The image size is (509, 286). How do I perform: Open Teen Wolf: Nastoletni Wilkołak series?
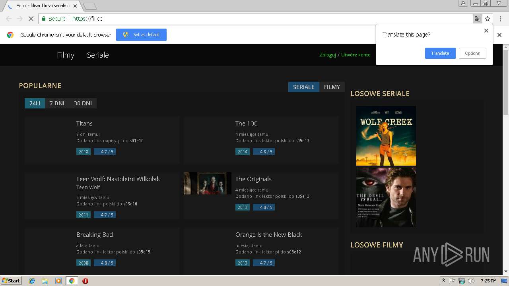[x=118, y=179]
